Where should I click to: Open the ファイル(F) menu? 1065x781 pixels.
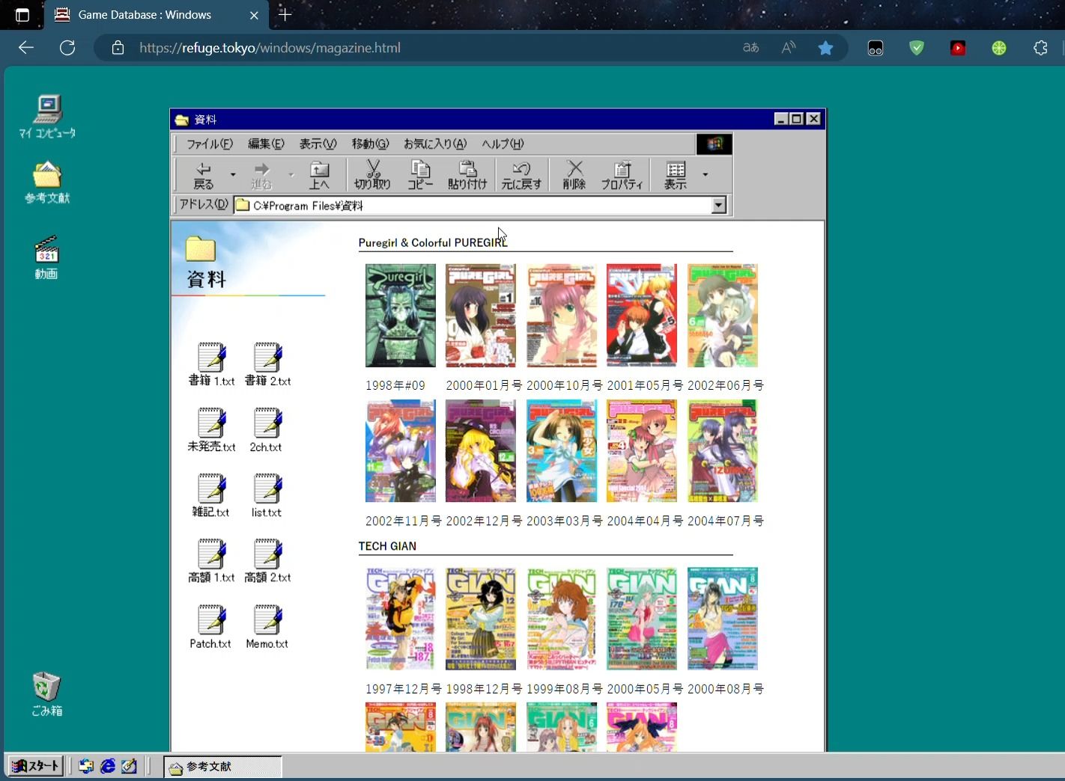(210, 144)
